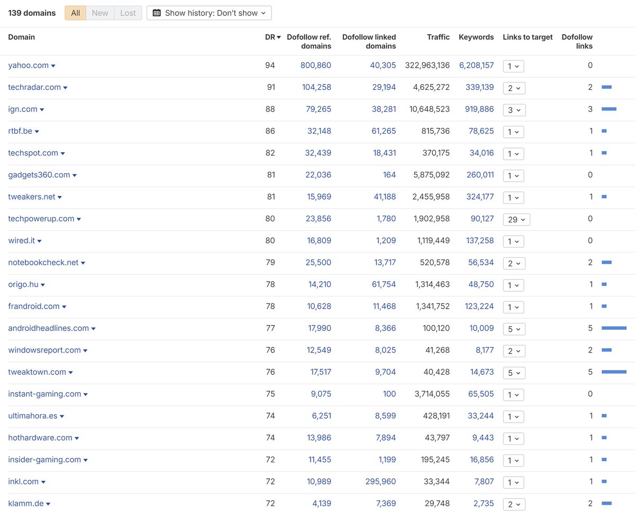
Task: Open inkl.com's 295,960 linked domains
Action: [x=380, y=481]
